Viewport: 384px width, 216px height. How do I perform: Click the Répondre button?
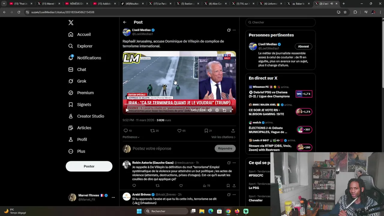(225, 148)
